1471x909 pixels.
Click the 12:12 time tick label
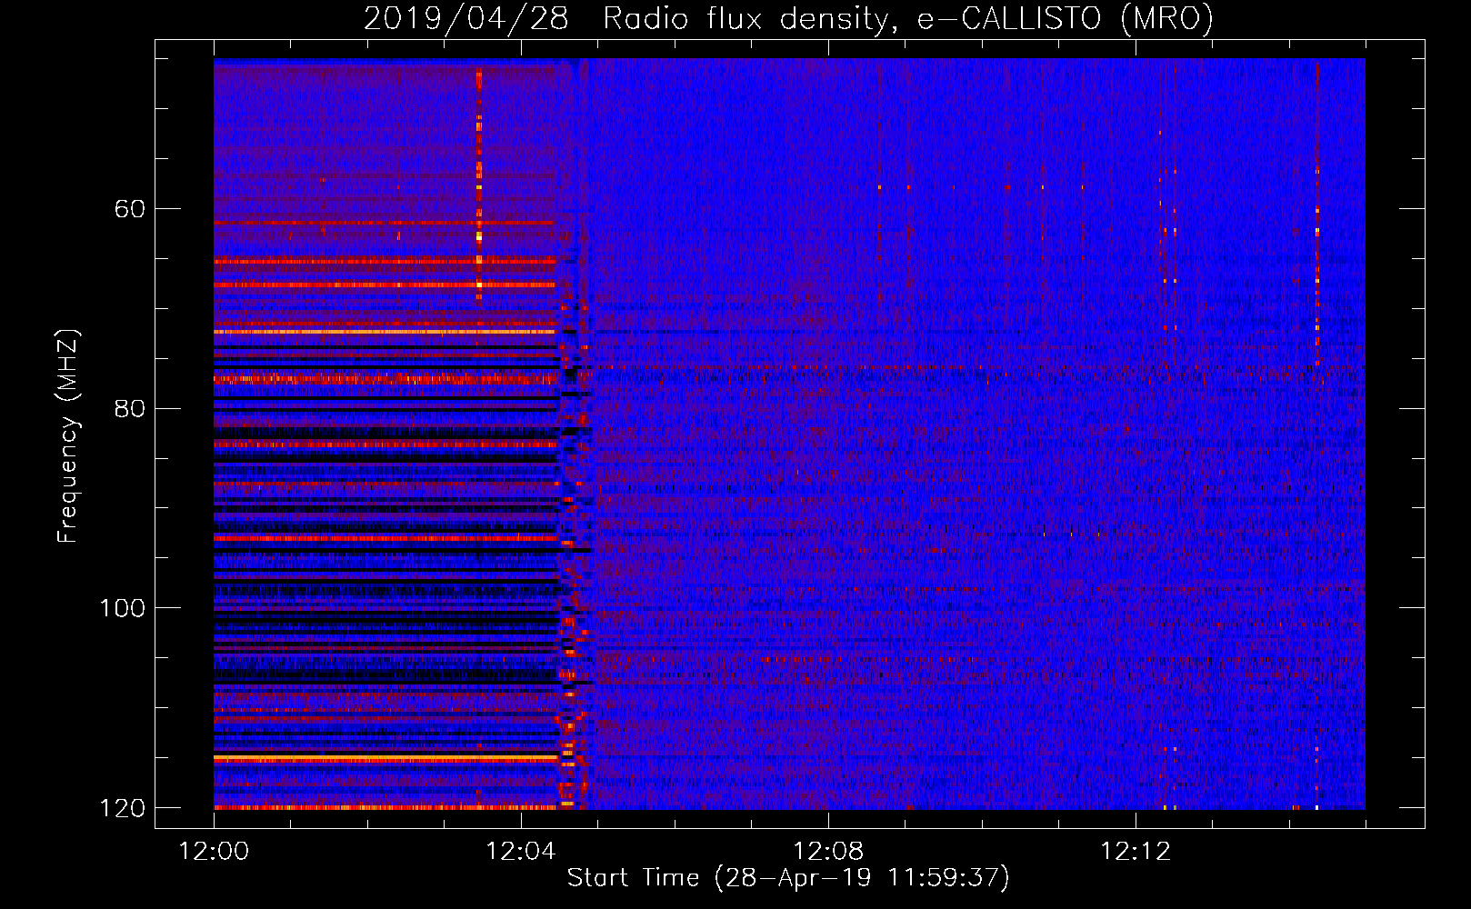[1136, 852]
